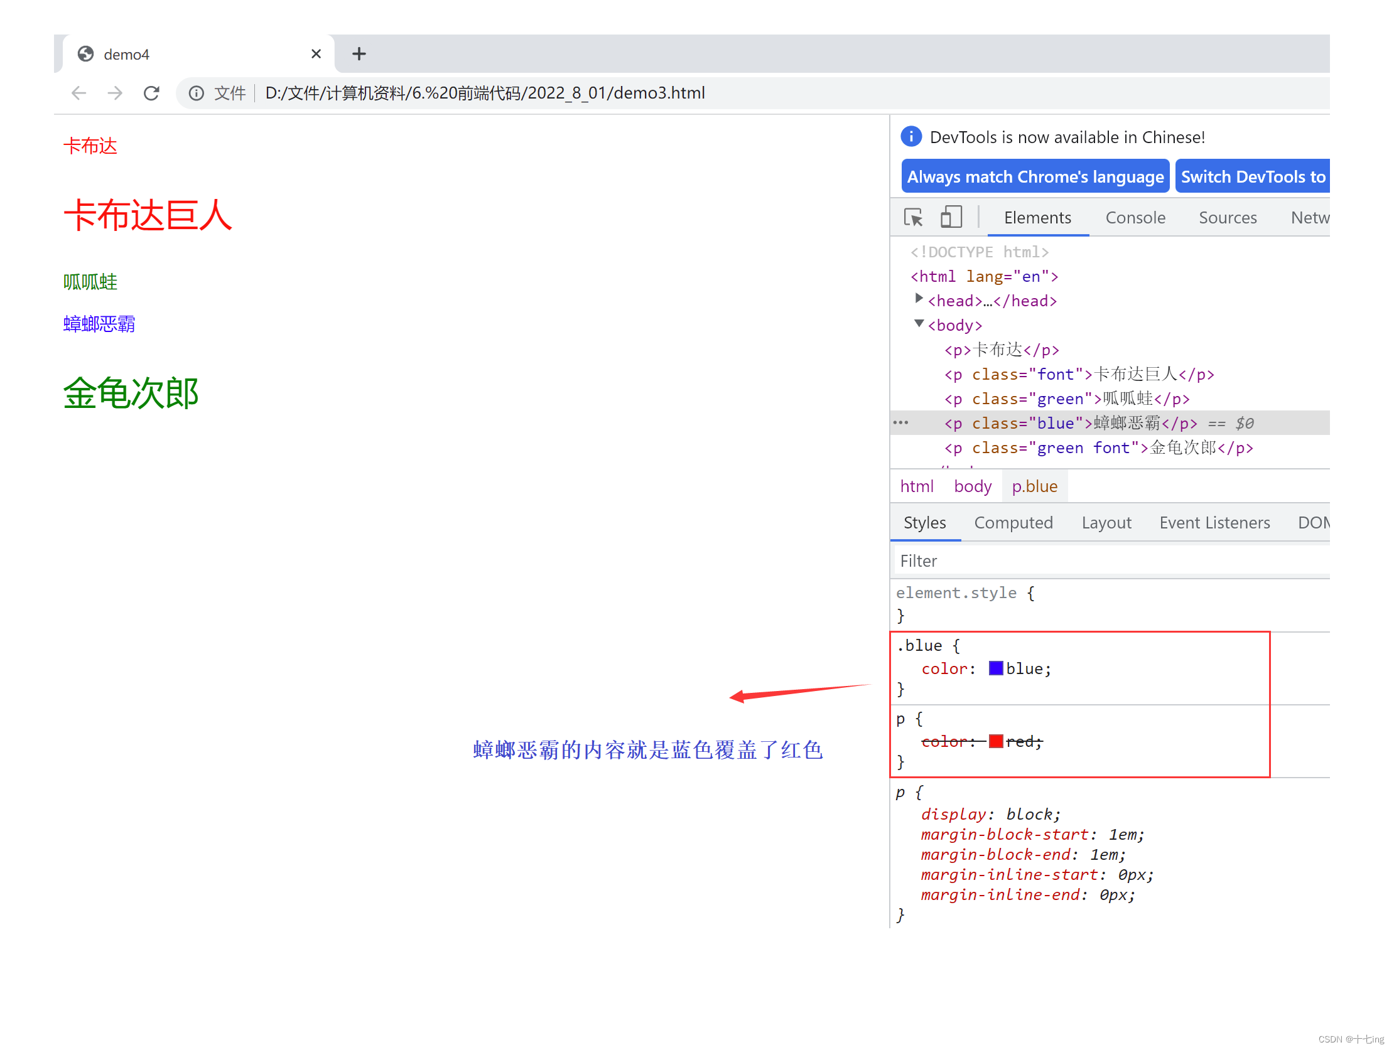Open the blue color swatch picker
Screen dimensions: 1394x1050
996,668
